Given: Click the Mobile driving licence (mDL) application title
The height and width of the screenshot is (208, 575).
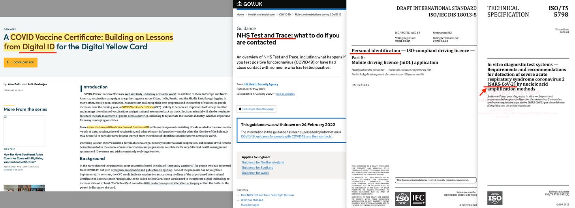Looking at the screenshot, I should click(395, 62).
